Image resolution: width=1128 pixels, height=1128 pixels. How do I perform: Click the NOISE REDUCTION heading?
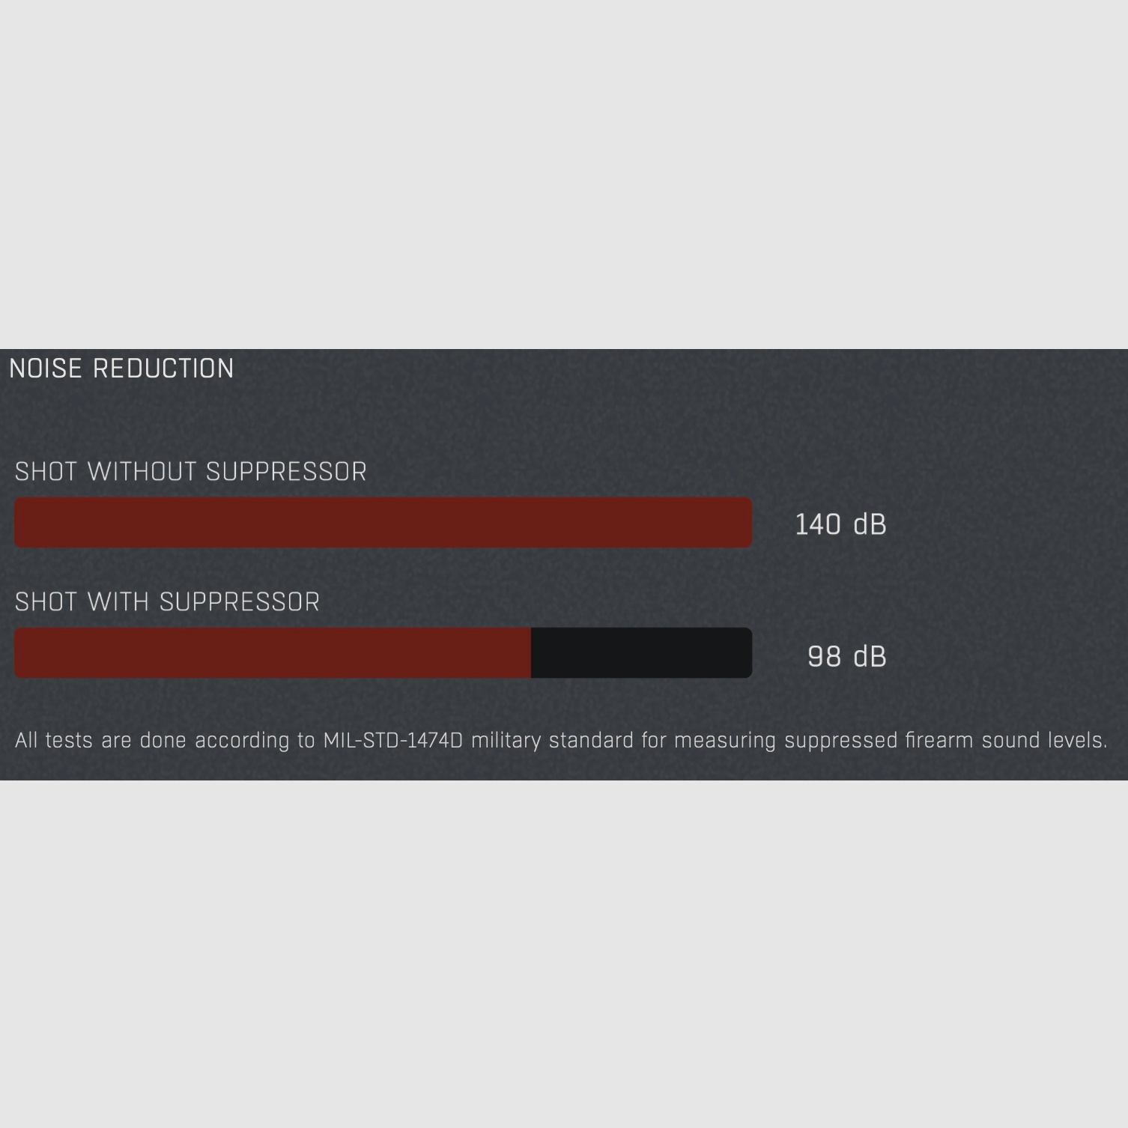click(x=121, y=369)
